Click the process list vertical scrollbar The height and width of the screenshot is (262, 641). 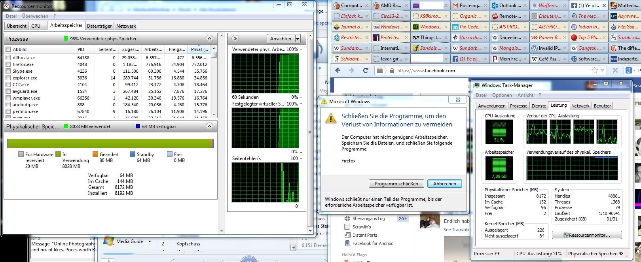214,81
